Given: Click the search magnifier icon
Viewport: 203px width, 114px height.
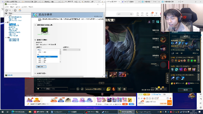Looking at the screenshot, I should tap(131, 14).
